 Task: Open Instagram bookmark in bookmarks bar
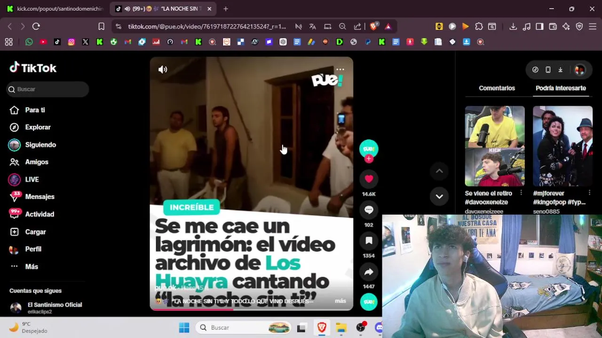[71, 42]
